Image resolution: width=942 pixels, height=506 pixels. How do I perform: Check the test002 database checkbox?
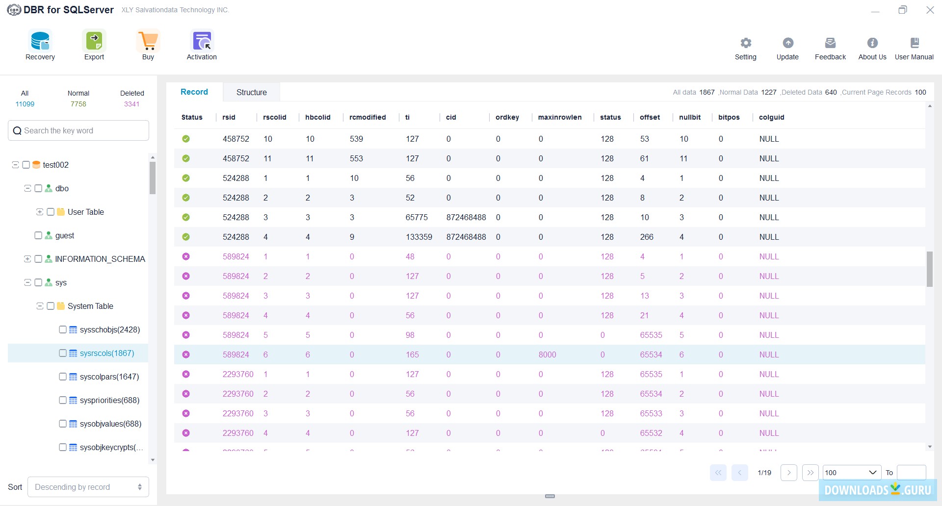tap(26, 165)
